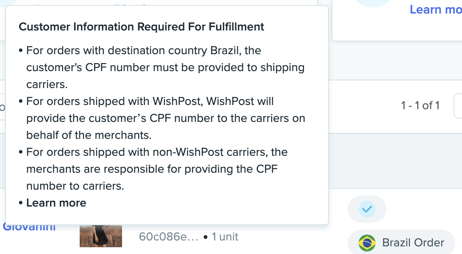The image size is (462, 254).
Task: Click the Customer Information Required For Fulfillment heading
Action: click(142, 27)
